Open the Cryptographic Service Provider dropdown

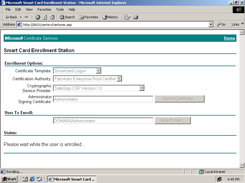click(141, 88)
